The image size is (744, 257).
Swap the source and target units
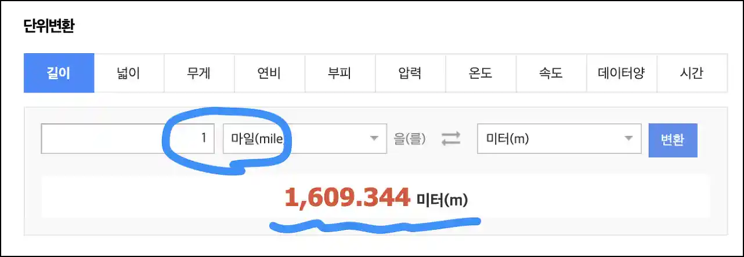tap(451, 138)
